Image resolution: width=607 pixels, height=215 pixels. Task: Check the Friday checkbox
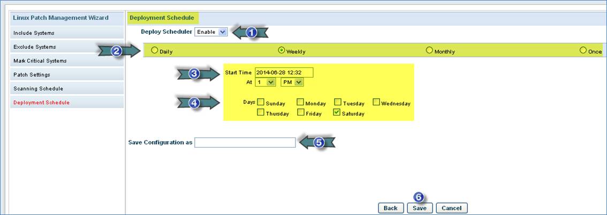point(300,112)
